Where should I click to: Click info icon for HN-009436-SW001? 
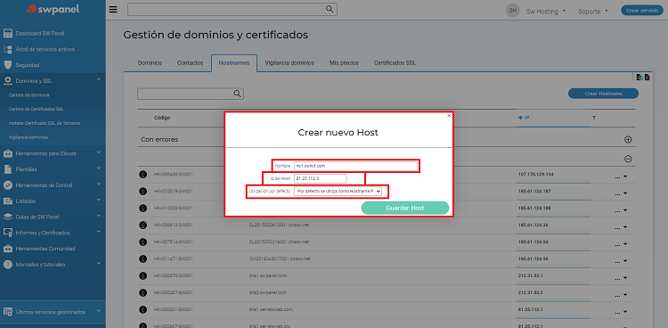pos(143,175)
